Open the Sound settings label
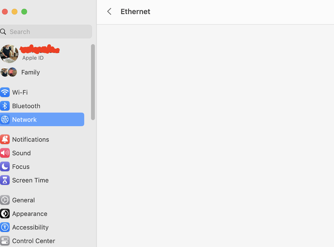Viewport: 334px width, 247px height. [21, 153]
